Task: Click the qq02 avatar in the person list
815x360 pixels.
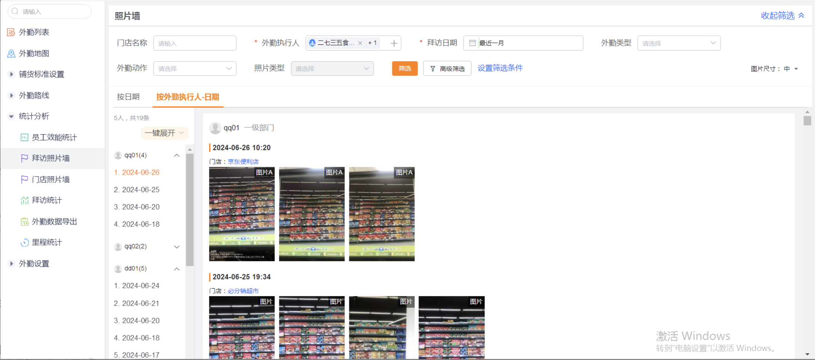Action: 118,247
